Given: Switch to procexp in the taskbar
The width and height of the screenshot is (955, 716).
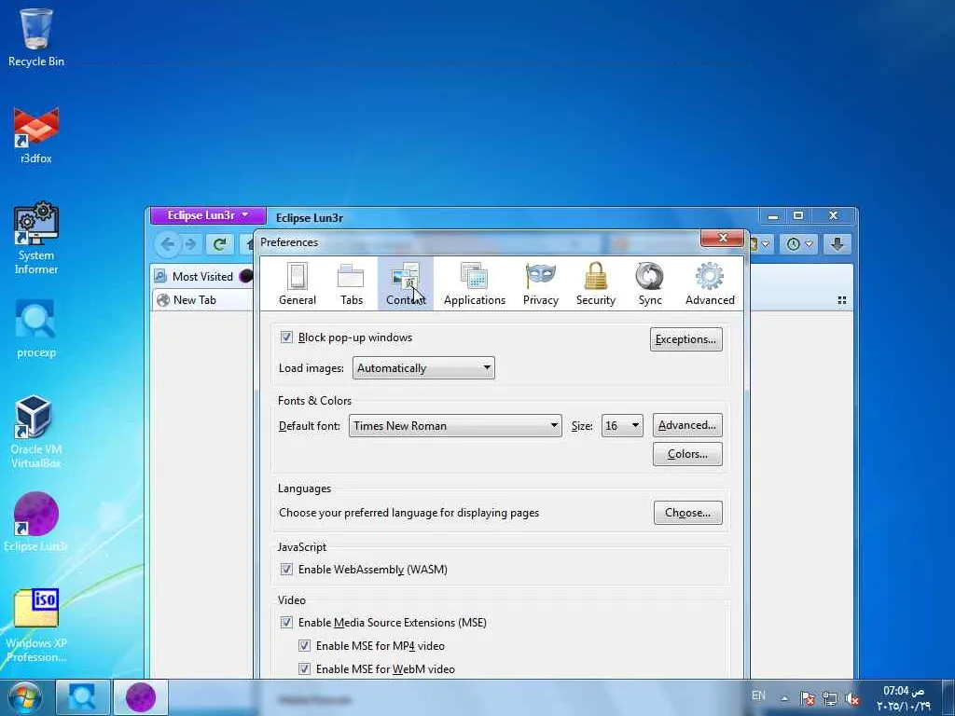Looking at the screenshot, I should [x=82, y=697].
